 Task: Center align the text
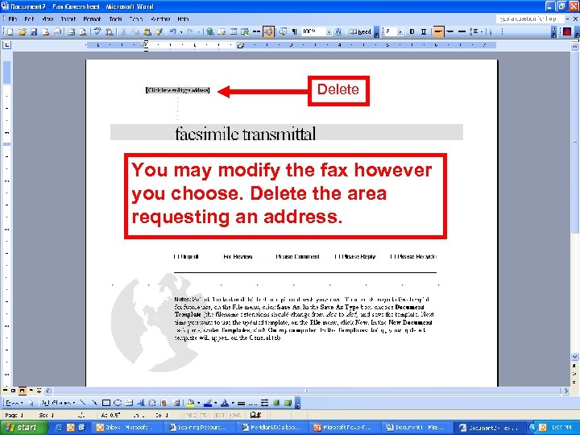click(449, 32)
